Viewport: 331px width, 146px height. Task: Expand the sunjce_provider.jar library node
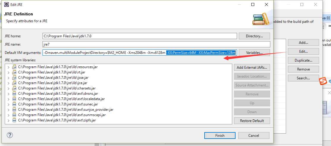tap(8, 110)
